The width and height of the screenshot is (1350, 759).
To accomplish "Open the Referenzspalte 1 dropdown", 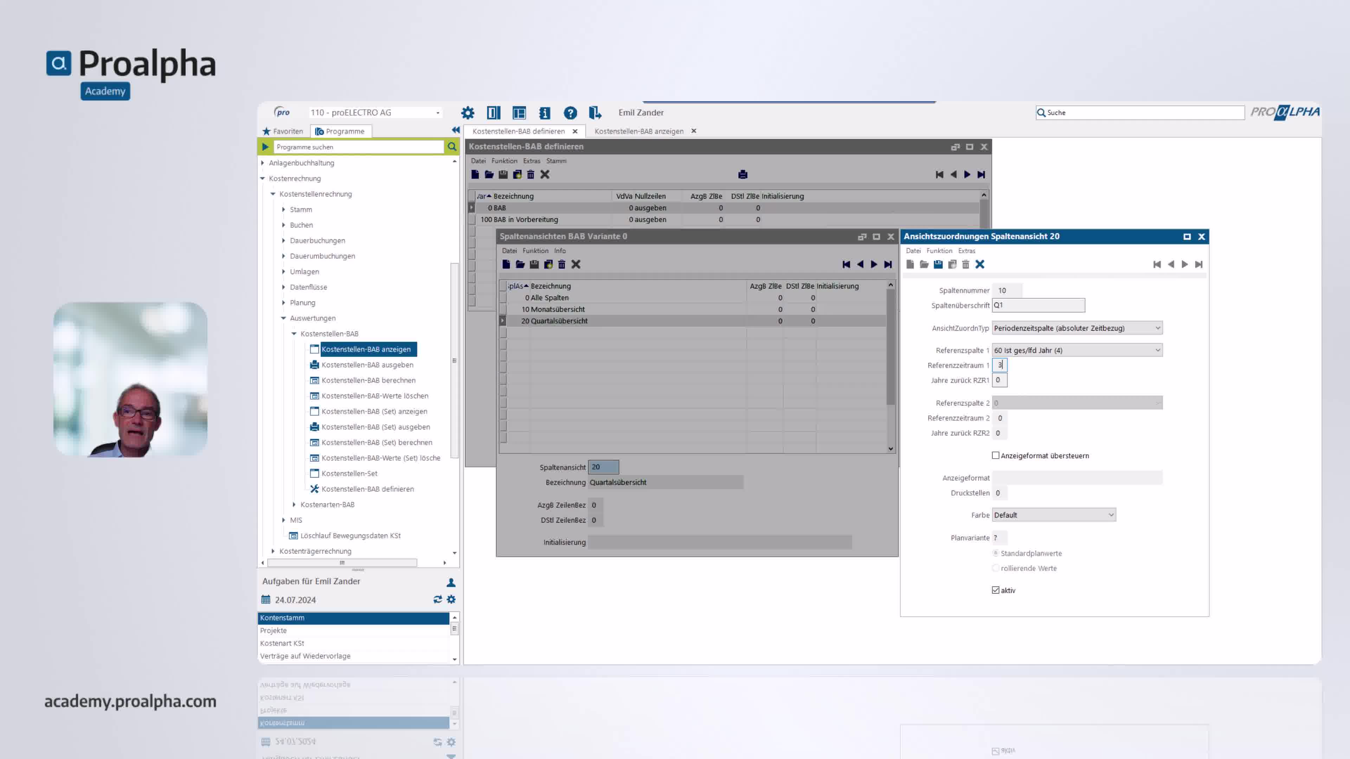I will pos(1158,350).
